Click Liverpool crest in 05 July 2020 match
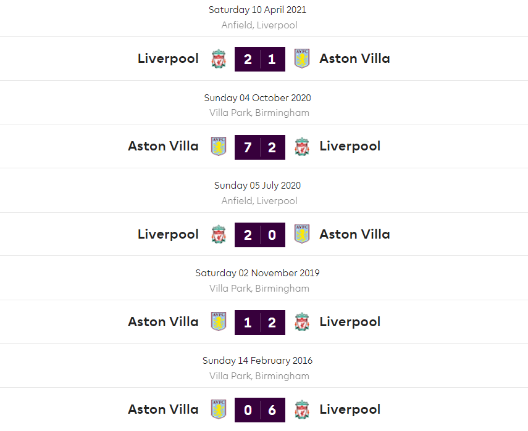 tap(219, 234)
